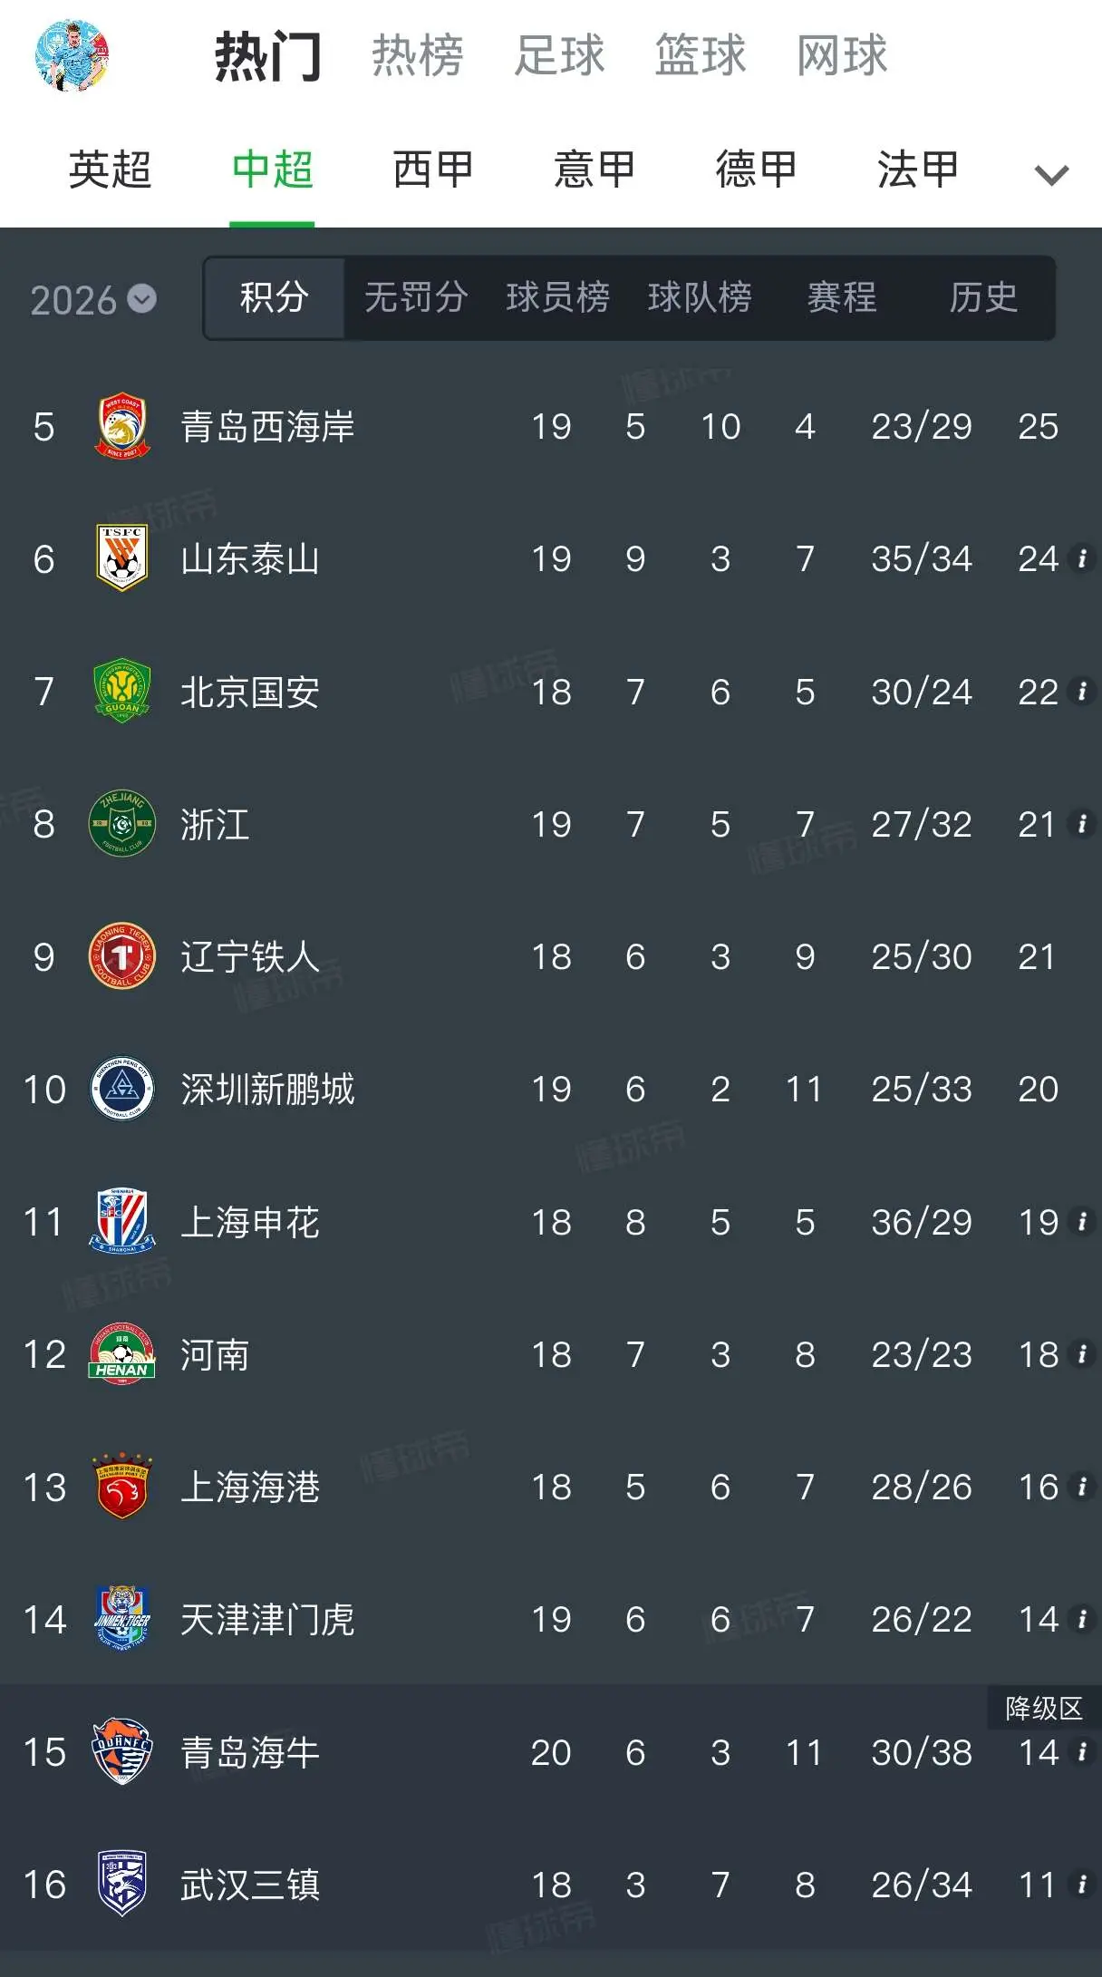Tap the Qingdao West Coast team crest

click(121, 426)
